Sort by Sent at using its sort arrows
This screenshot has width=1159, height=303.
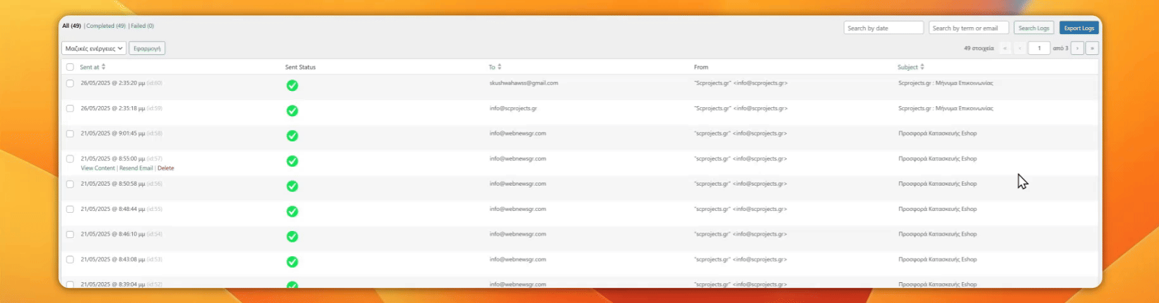(104, 67)
